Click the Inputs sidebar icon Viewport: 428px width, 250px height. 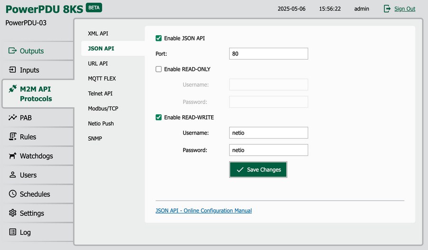(x=12, y=70)
